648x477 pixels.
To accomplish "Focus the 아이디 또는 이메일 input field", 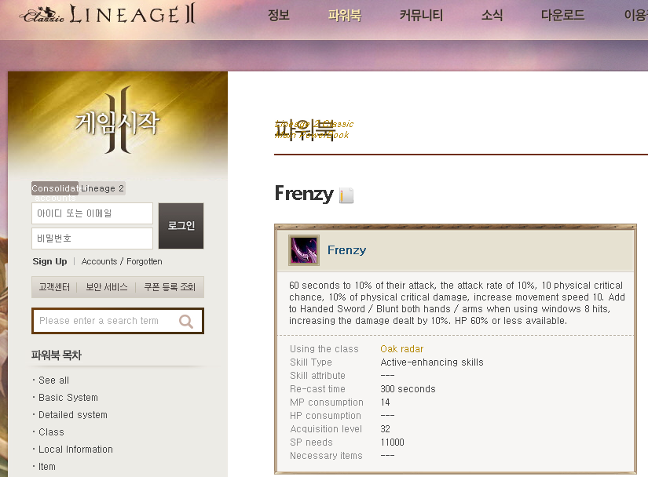I will coord(92,213).
